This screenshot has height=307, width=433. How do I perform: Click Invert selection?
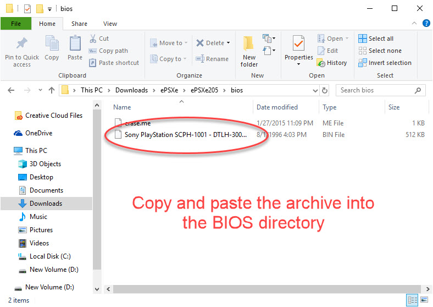[385, 63]
